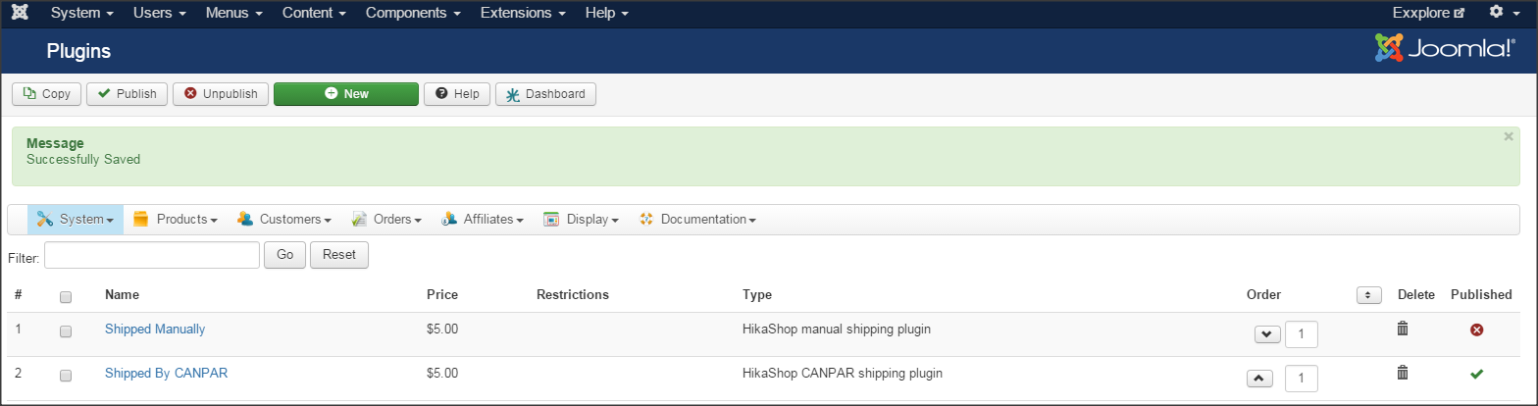Click the save order icon button
This screenshot has height=406, width=1538.
tap(1368, 295)
